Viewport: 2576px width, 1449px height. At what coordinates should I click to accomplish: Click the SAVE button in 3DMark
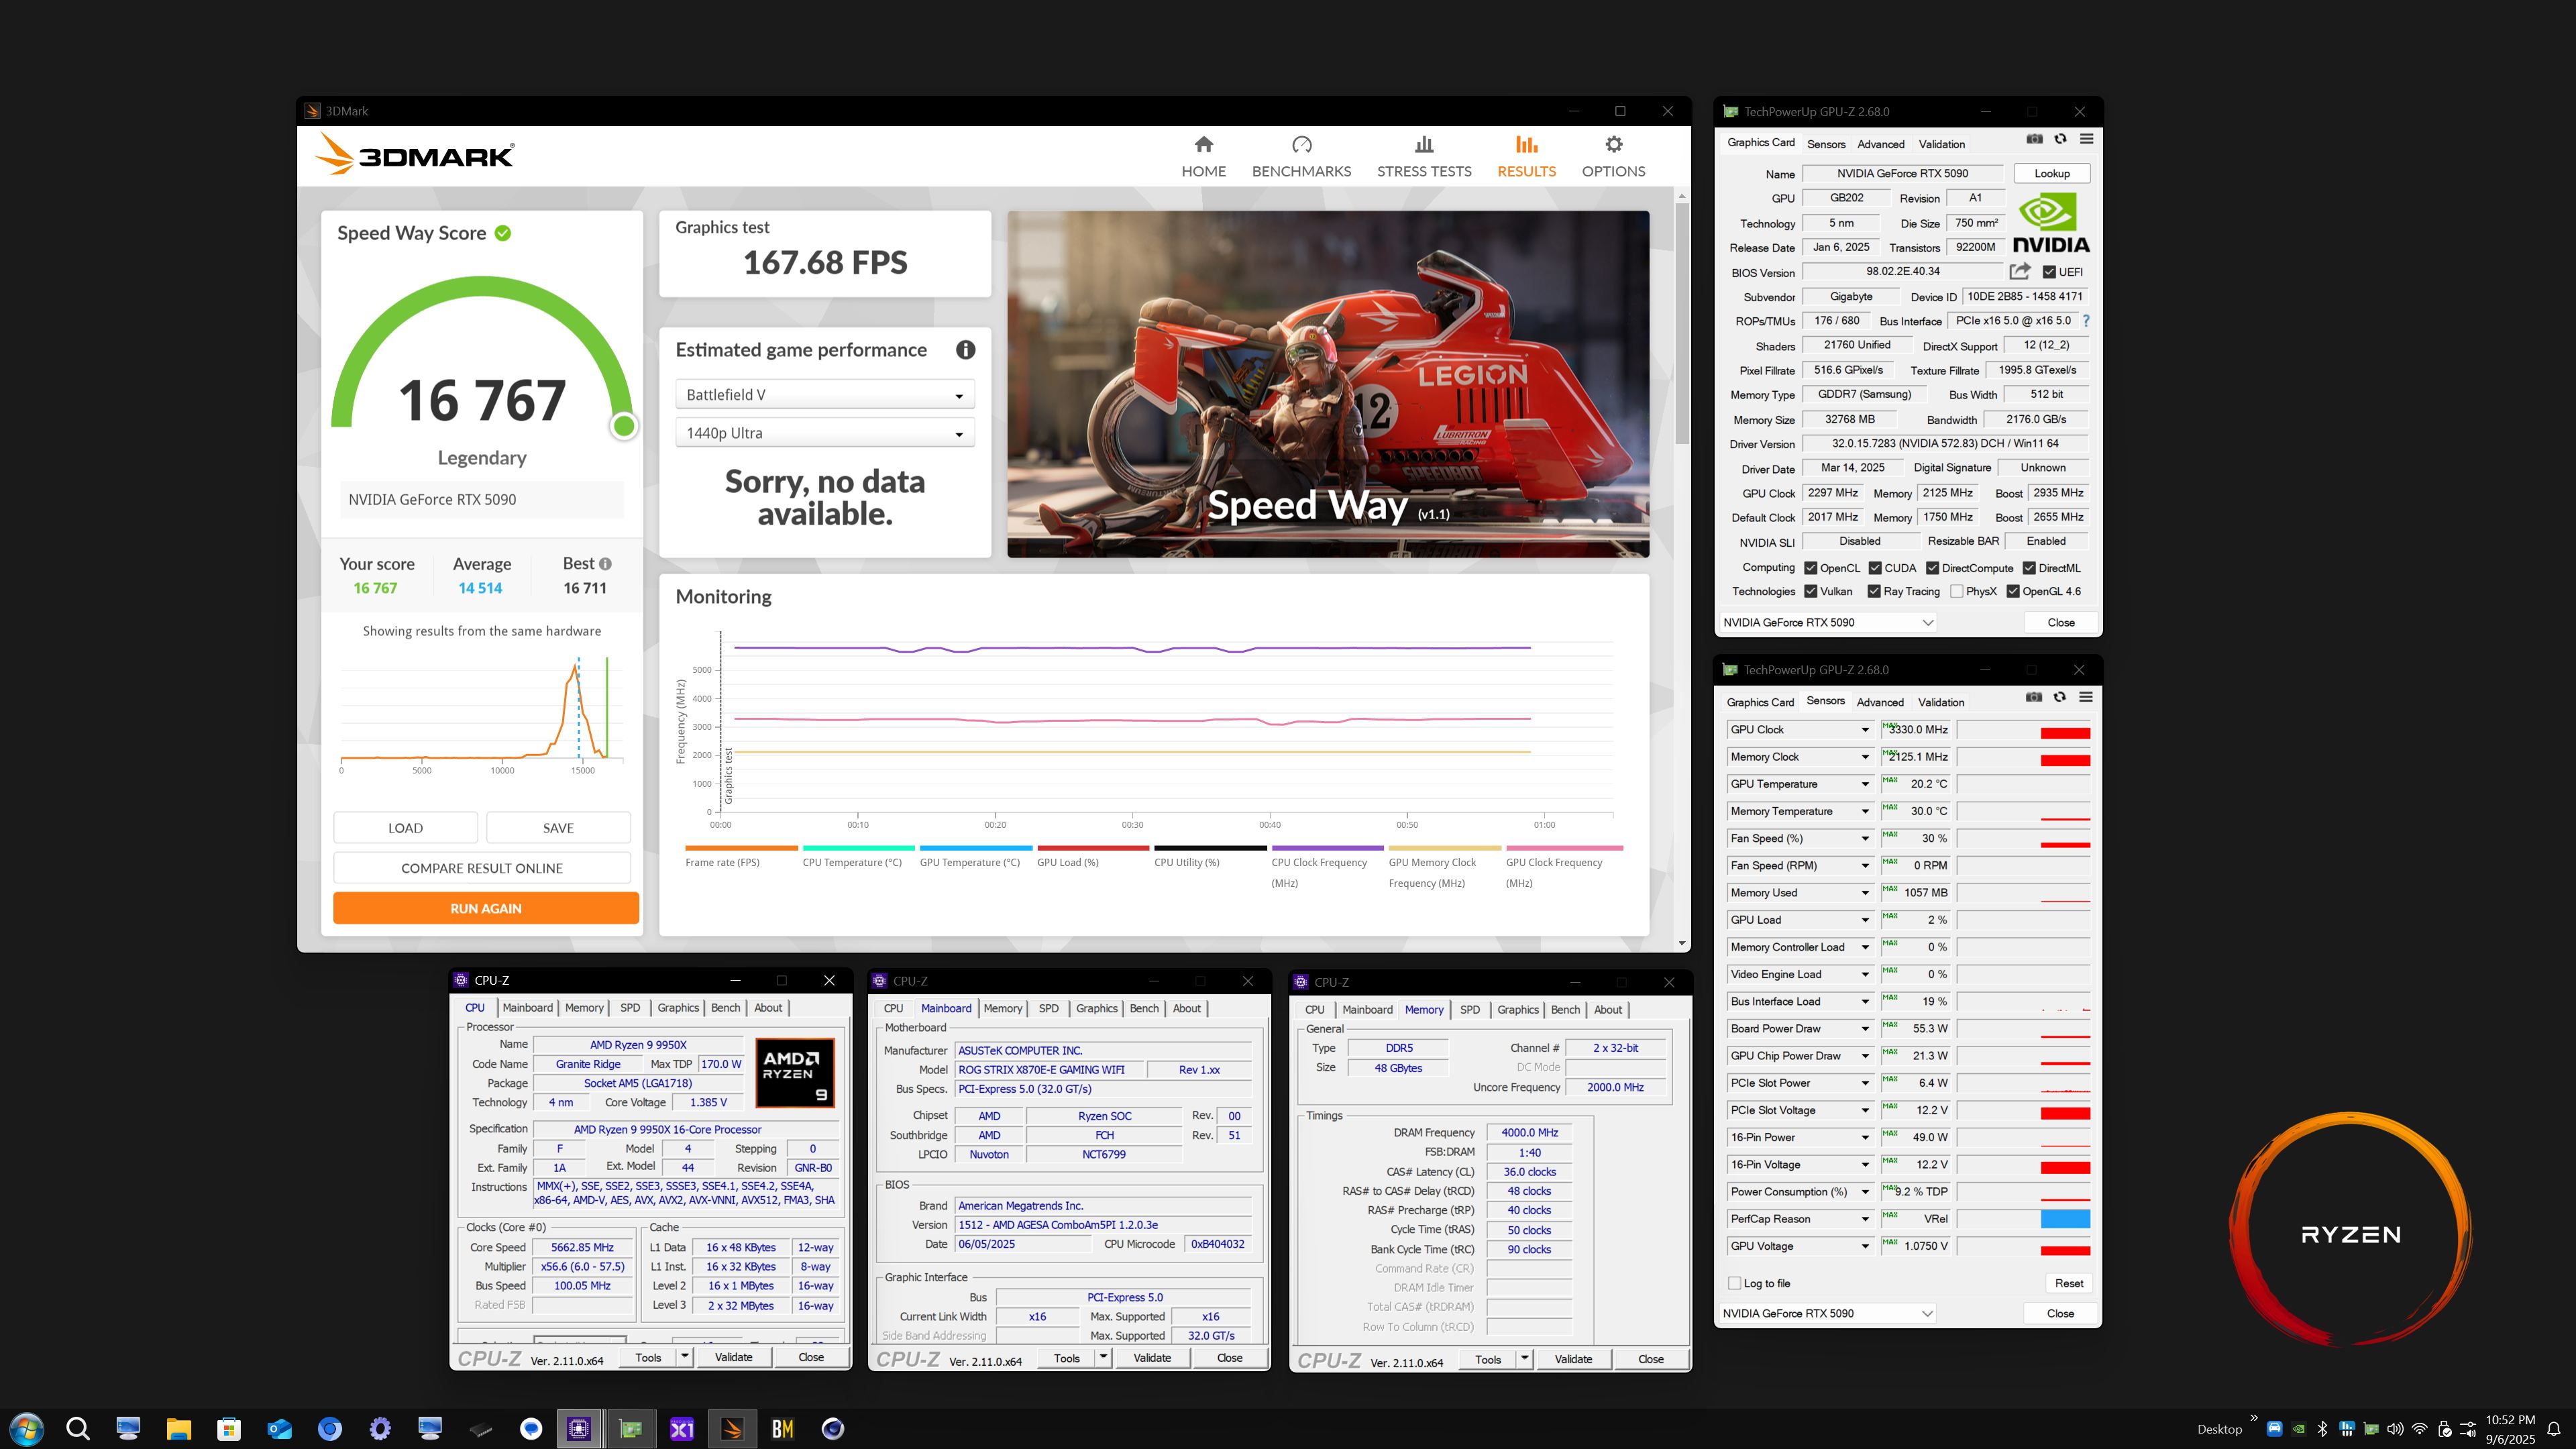click(x=558, y=828)
